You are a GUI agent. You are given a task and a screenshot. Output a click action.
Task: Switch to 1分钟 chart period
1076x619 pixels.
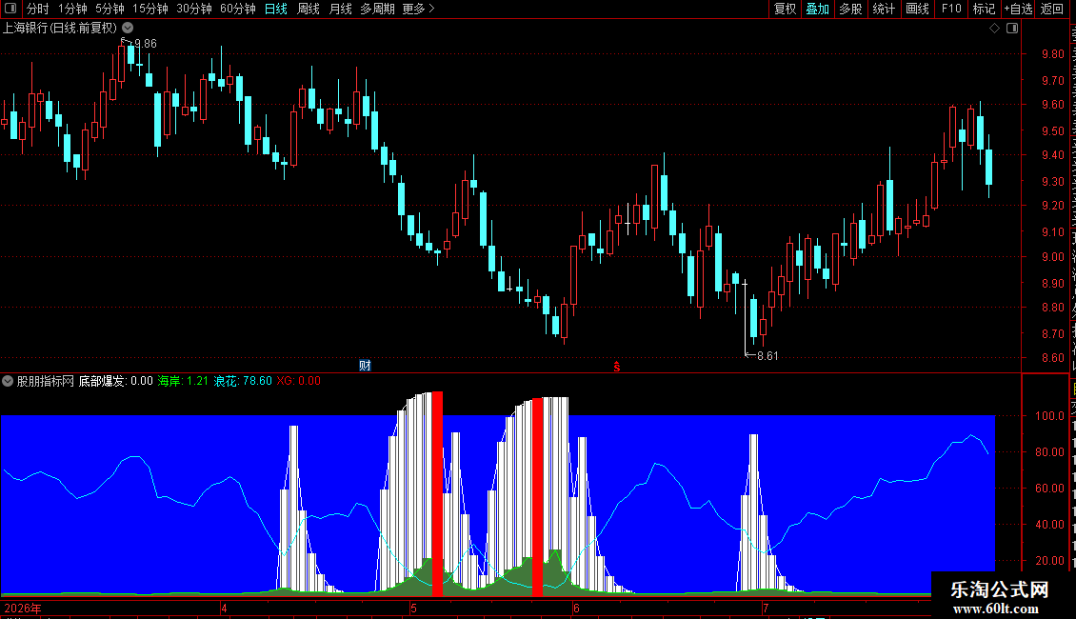(72, 9)
